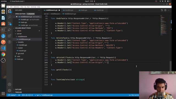The height and width of the screenshot is (99, 176).
Task: Expand the Outline section
Action: click(18, 89)
